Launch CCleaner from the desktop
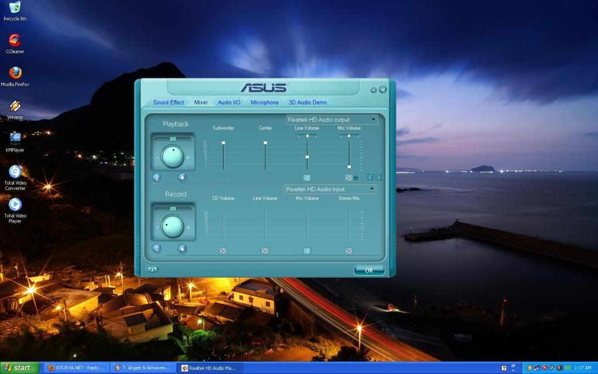The image size is (598, 374). click(x=15, y=43)
